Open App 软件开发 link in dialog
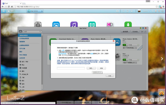 [62, 53]
